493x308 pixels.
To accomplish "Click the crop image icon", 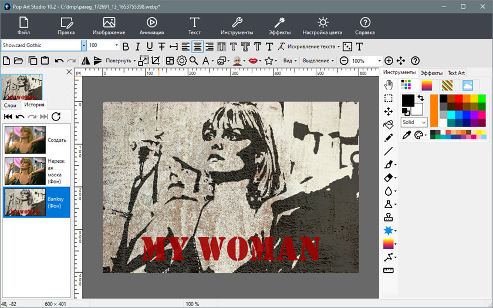I will coord(156,61).
